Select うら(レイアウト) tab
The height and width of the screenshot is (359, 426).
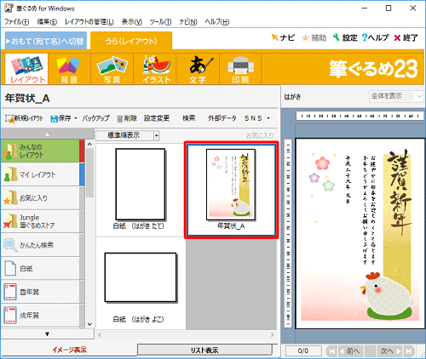pyautogui.click(x=131, y=41)
